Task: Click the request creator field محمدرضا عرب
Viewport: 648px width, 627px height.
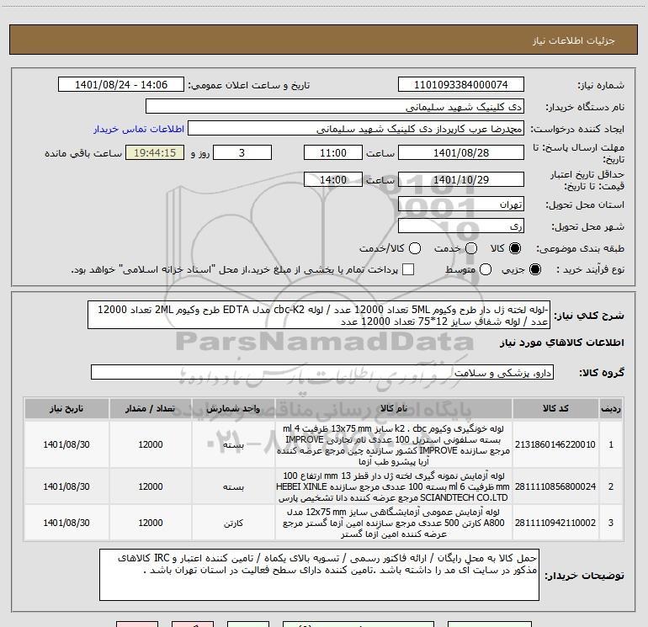Action: coord(356,129)
